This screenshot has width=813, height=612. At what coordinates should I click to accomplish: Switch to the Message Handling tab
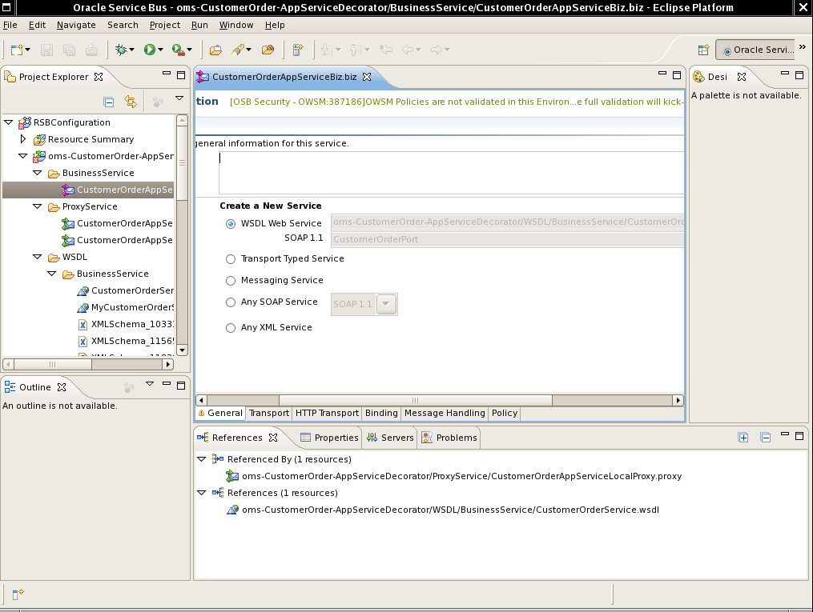[x=445, y=413]
